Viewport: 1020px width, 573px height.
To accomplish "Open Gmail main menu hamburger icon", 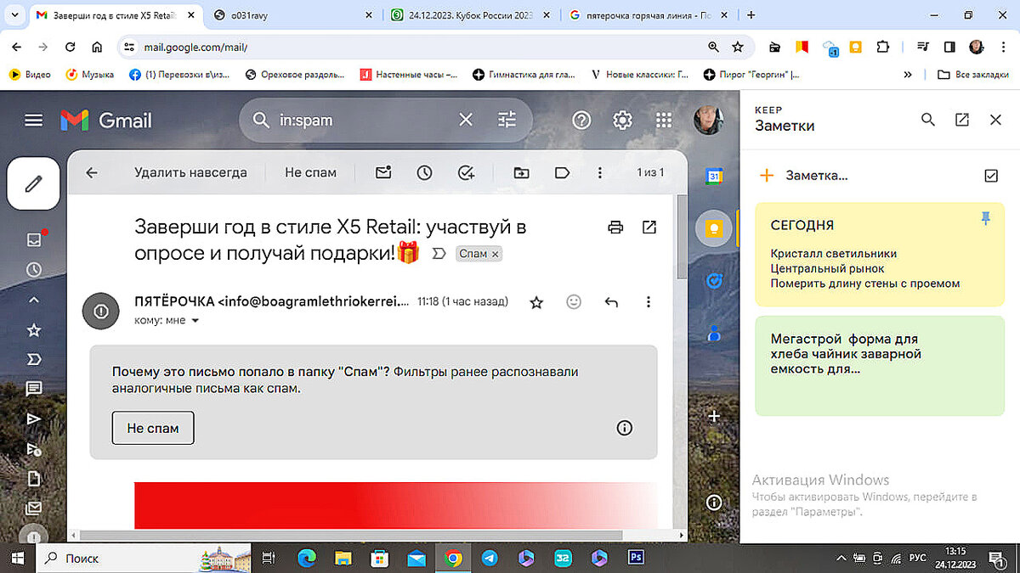I will [x=33, y=121].
